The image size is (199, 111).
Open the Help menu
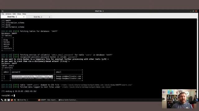[x=24, y=14]
